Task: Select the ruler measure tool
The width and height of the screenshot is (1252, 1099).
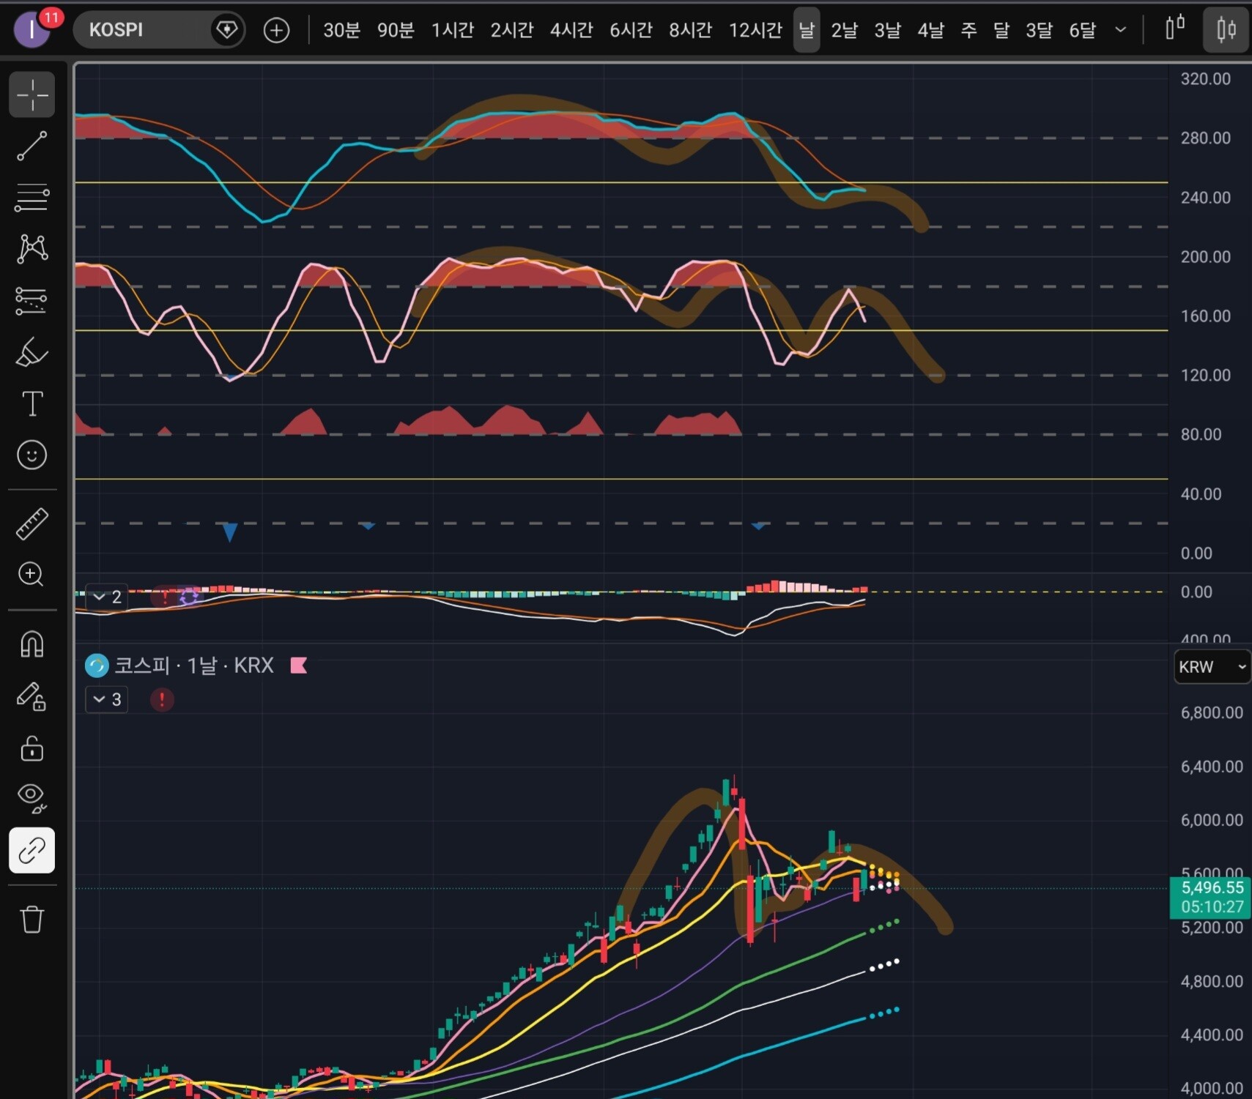Action: coord(32,524)
